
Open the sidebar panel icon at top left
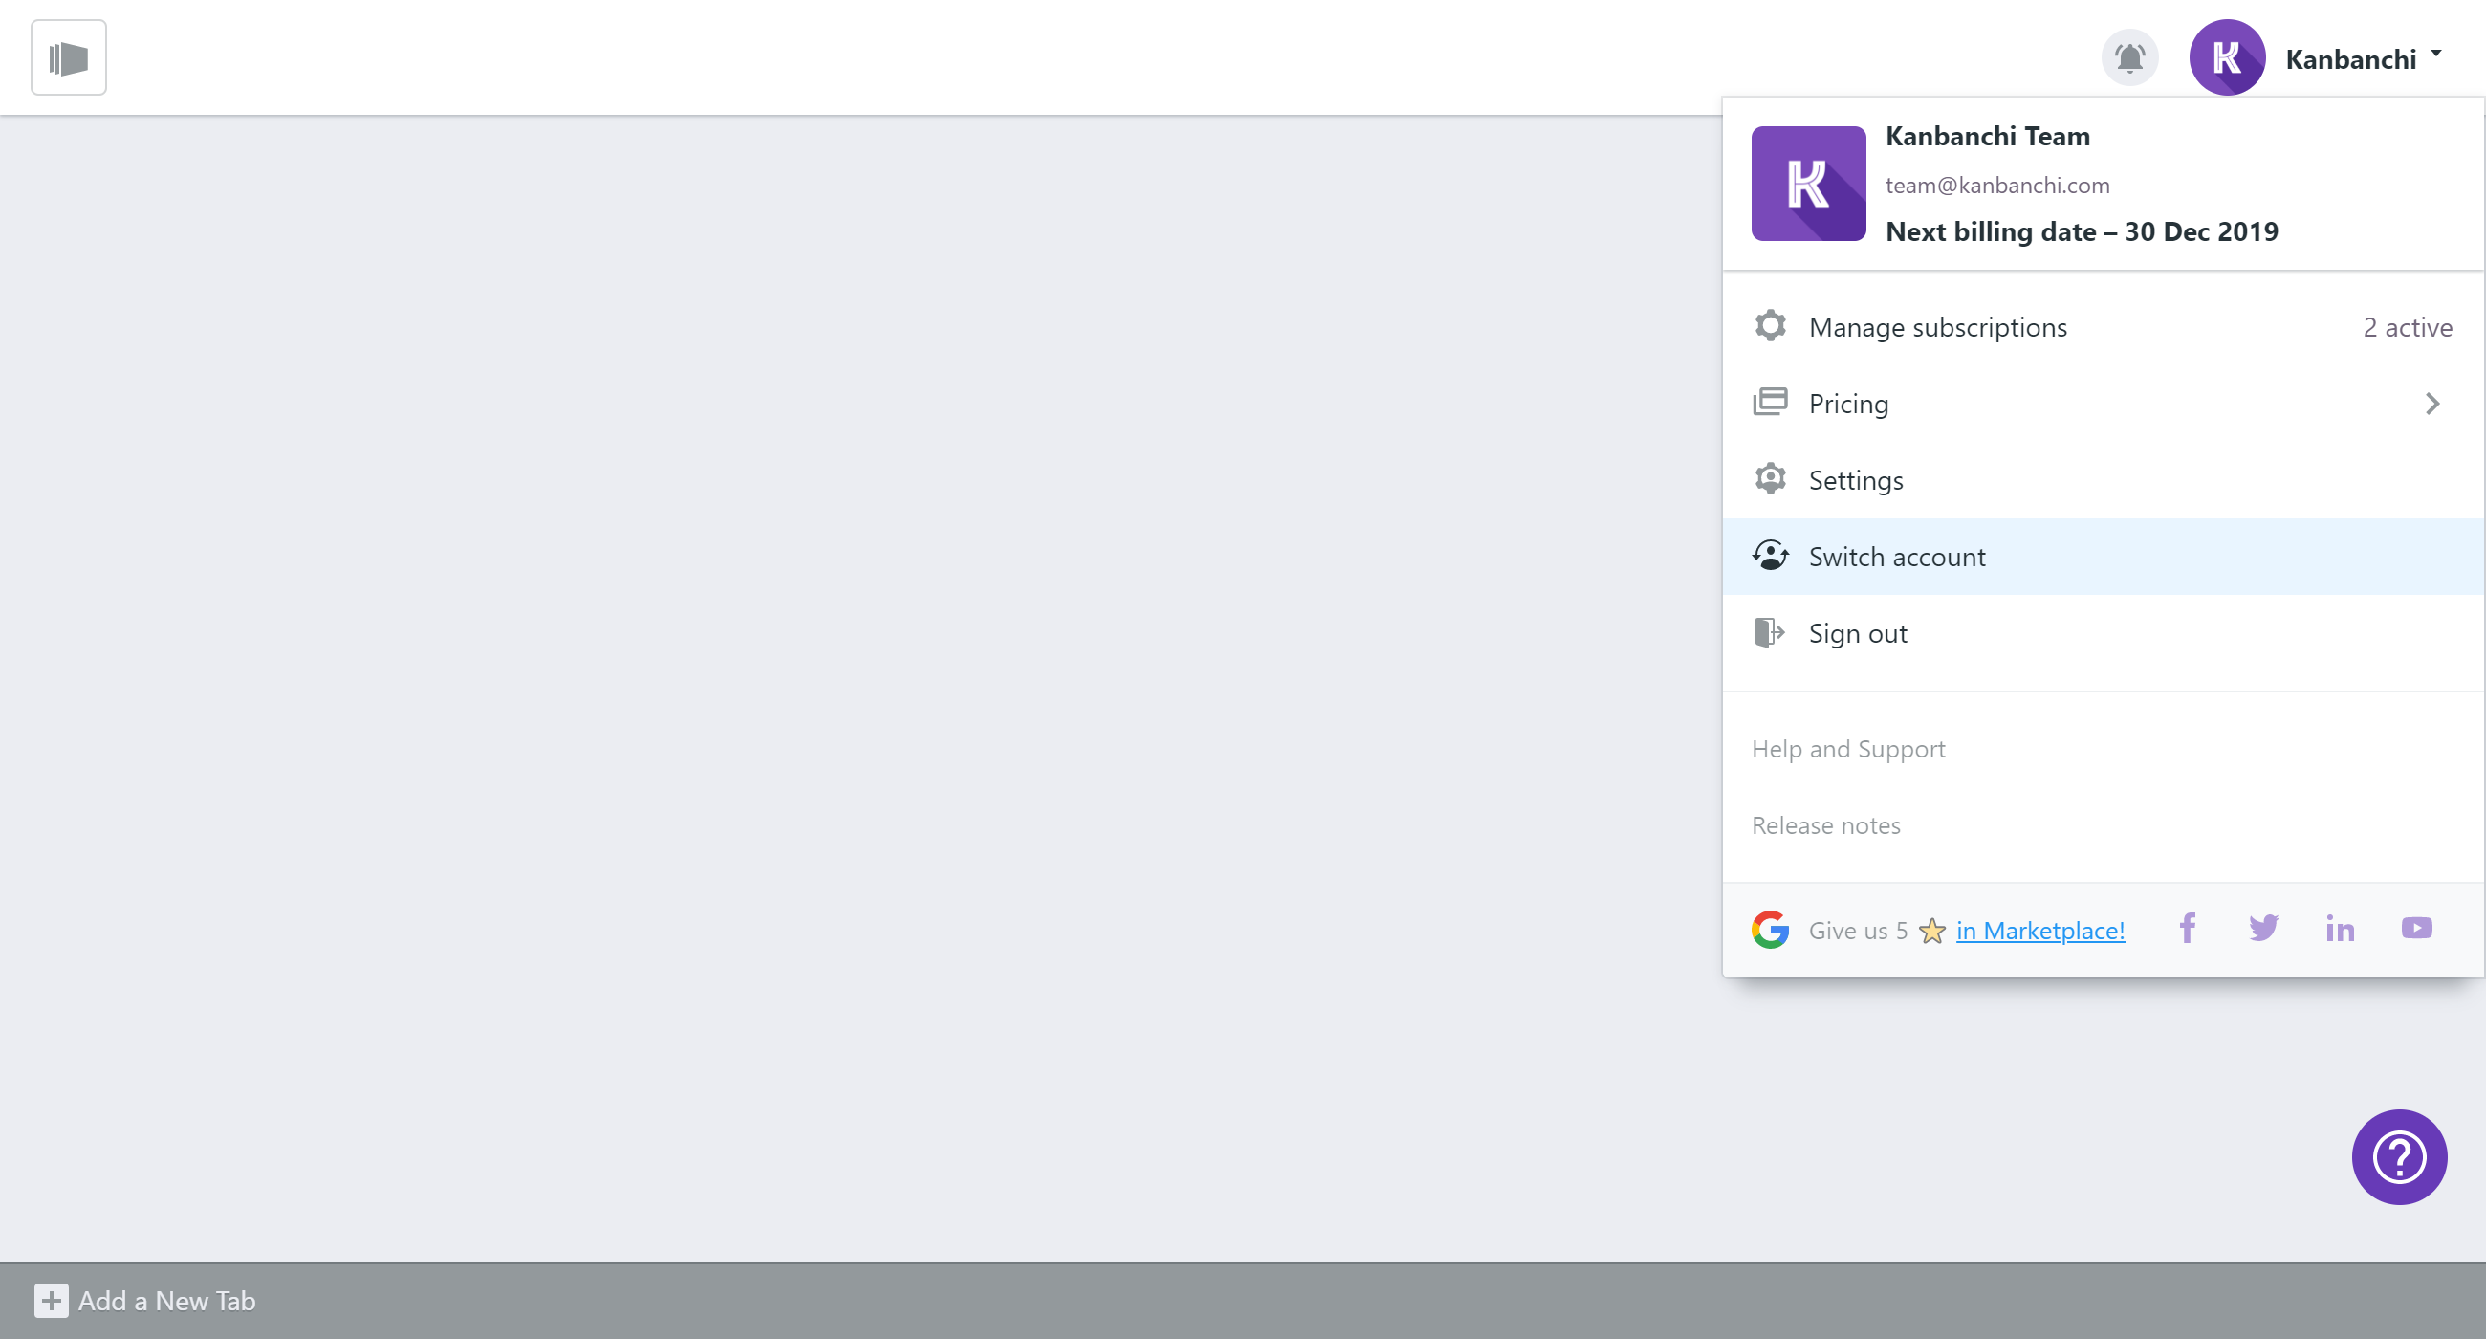[69, 58]
